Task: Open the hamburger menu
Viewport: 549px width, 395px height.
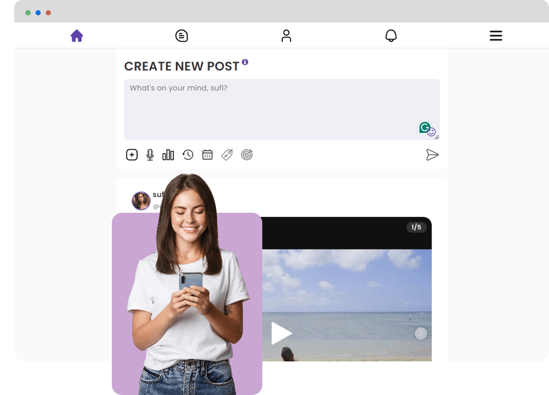Action: point(496,36)
